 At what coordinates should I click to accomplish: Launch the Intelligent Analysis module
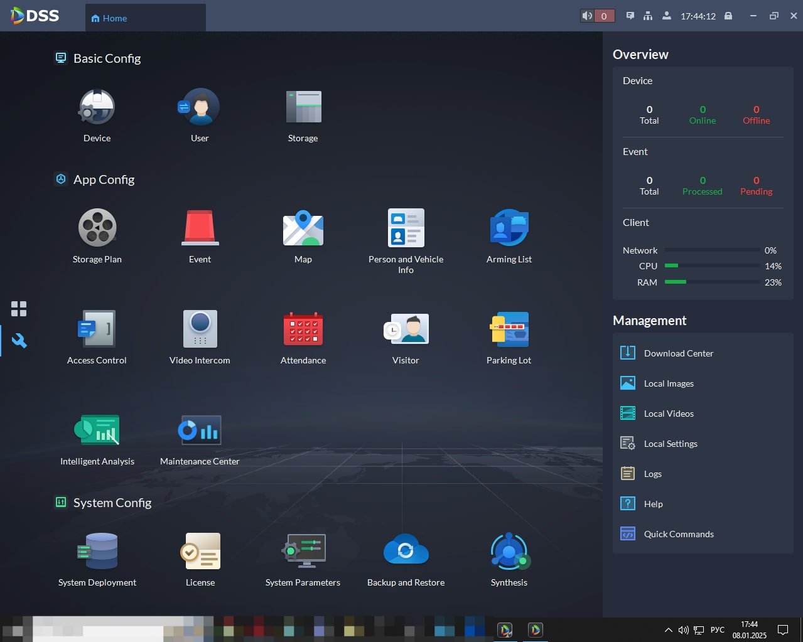pos(97,430)
